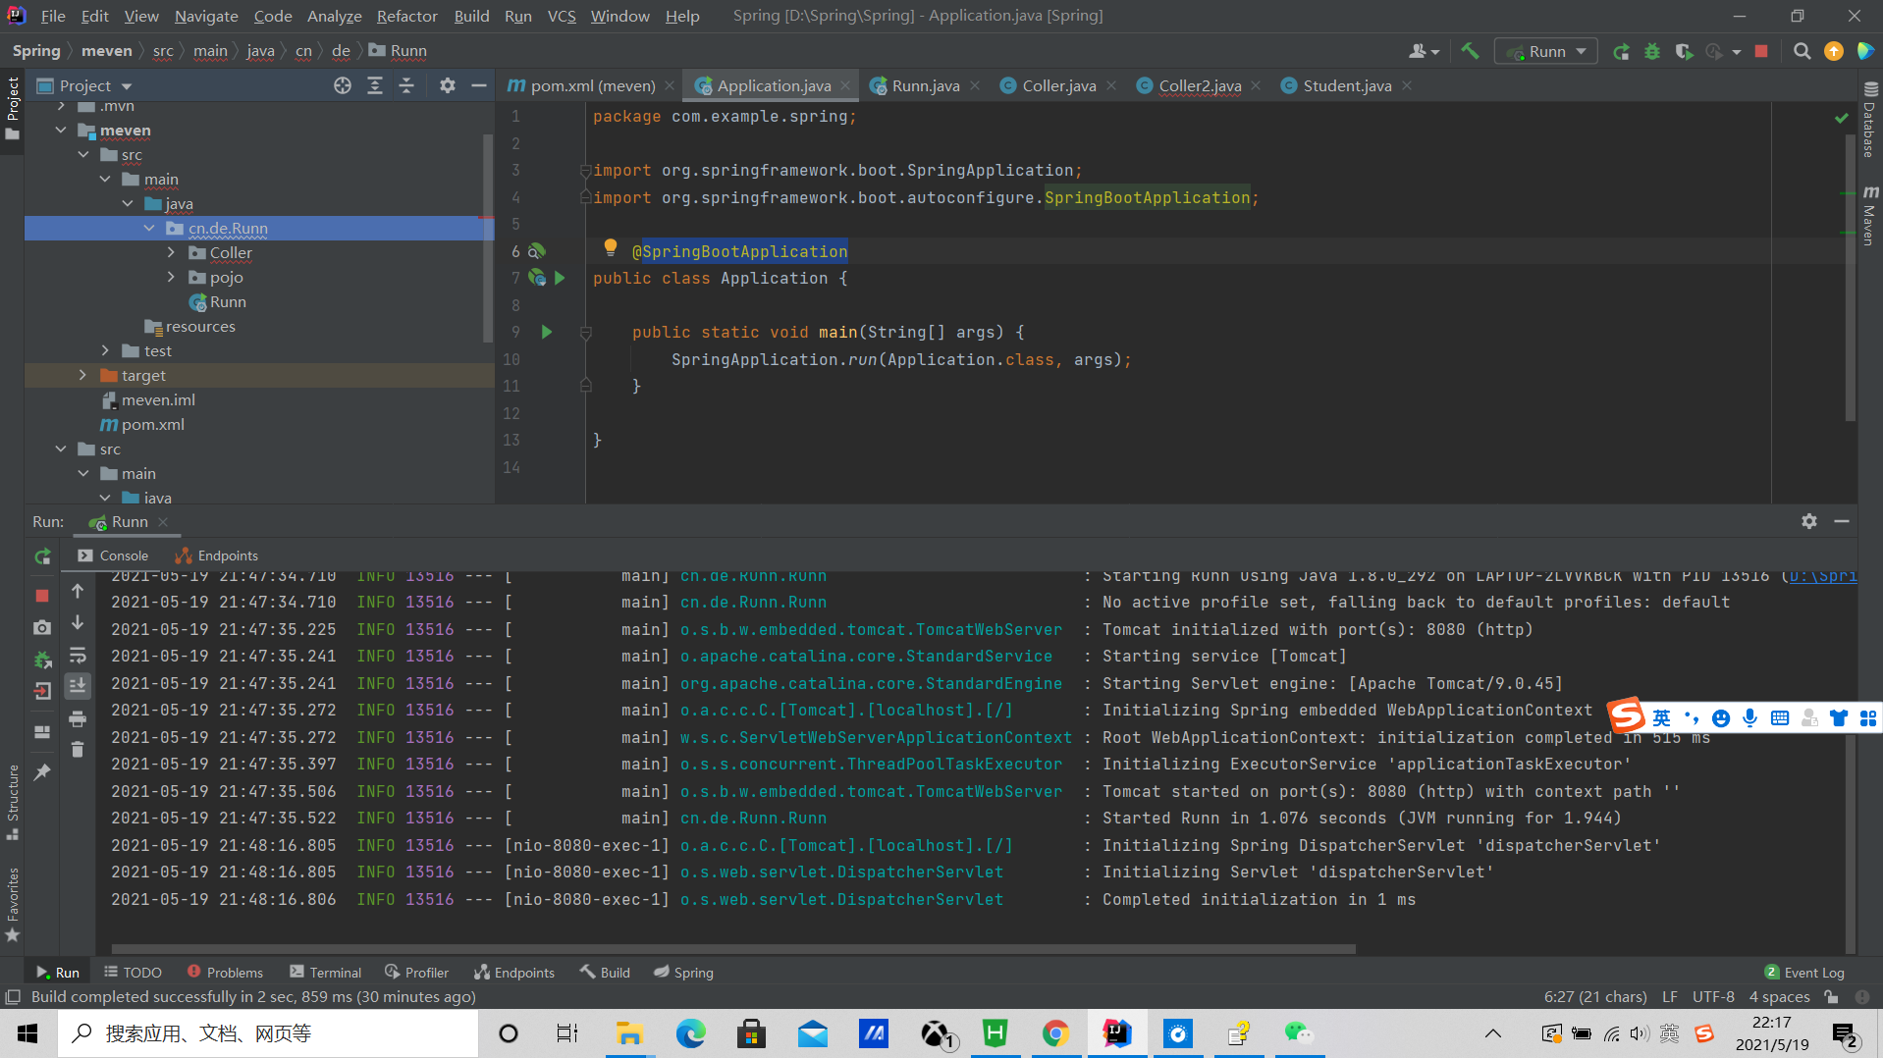1883x1058 pixels.
Task: Expand the test folder
Action: [x=106, y=350]
